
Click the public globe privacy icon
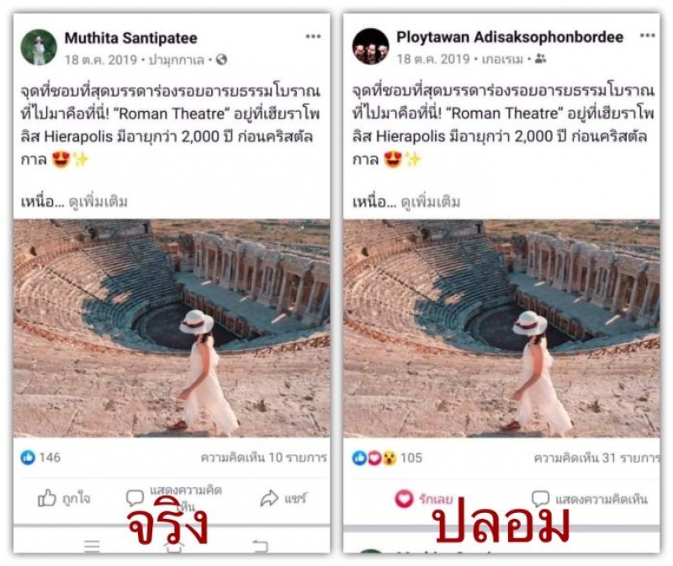[x=221, y=60]
